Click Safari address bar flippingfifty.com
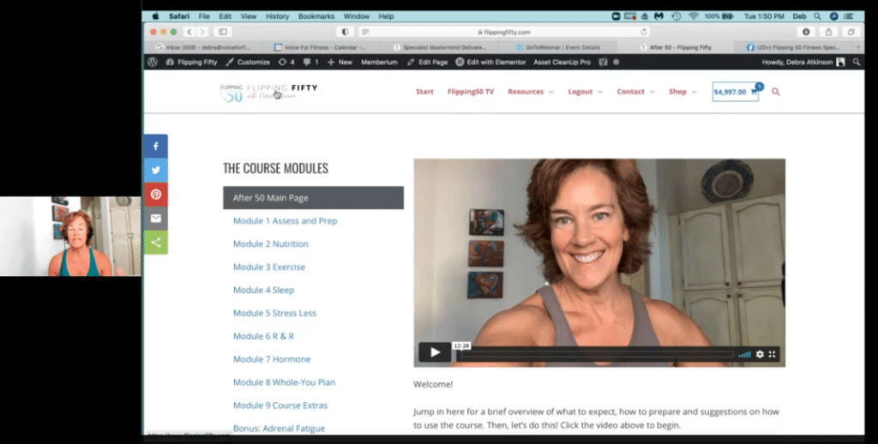The width and height of the screenshot is (878, 444). (504, 32)
